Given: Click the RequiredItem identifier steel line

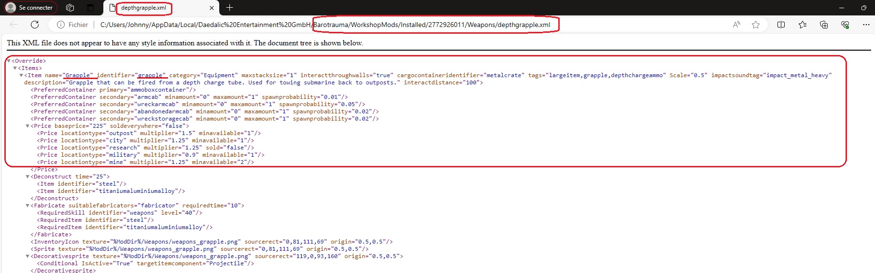Looking at the screenshot, I should point(96,220).
